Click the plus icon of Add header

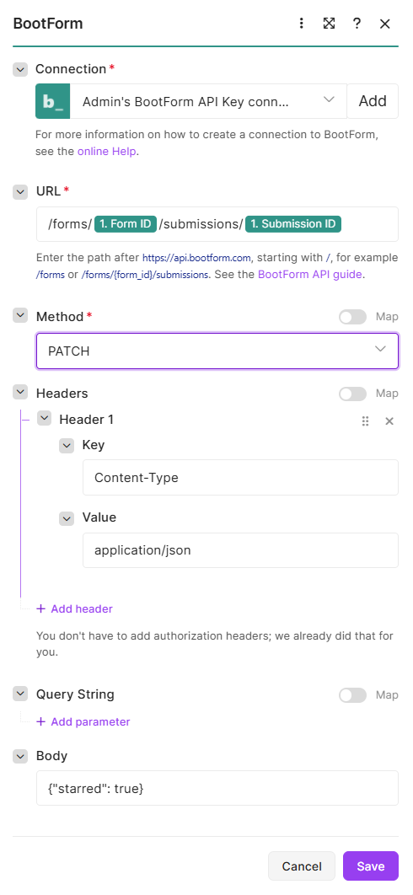pos(40,609)
